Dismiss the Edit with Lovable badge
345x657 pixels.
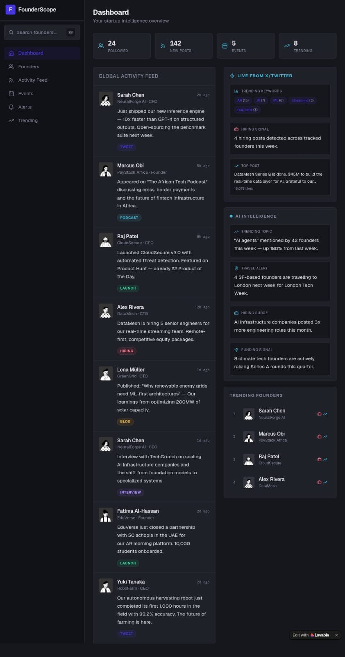tap(336, 635)
